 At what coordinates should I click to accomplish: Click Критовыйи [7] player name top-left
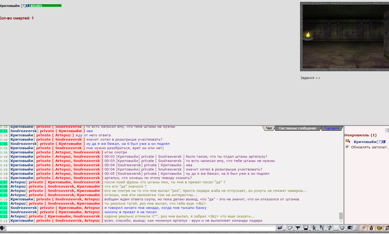click(x=13, y=6)
